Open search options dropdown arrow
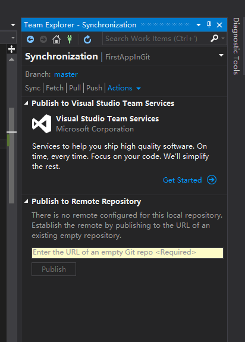Screen dimensions: 245x342 [223, 39]
